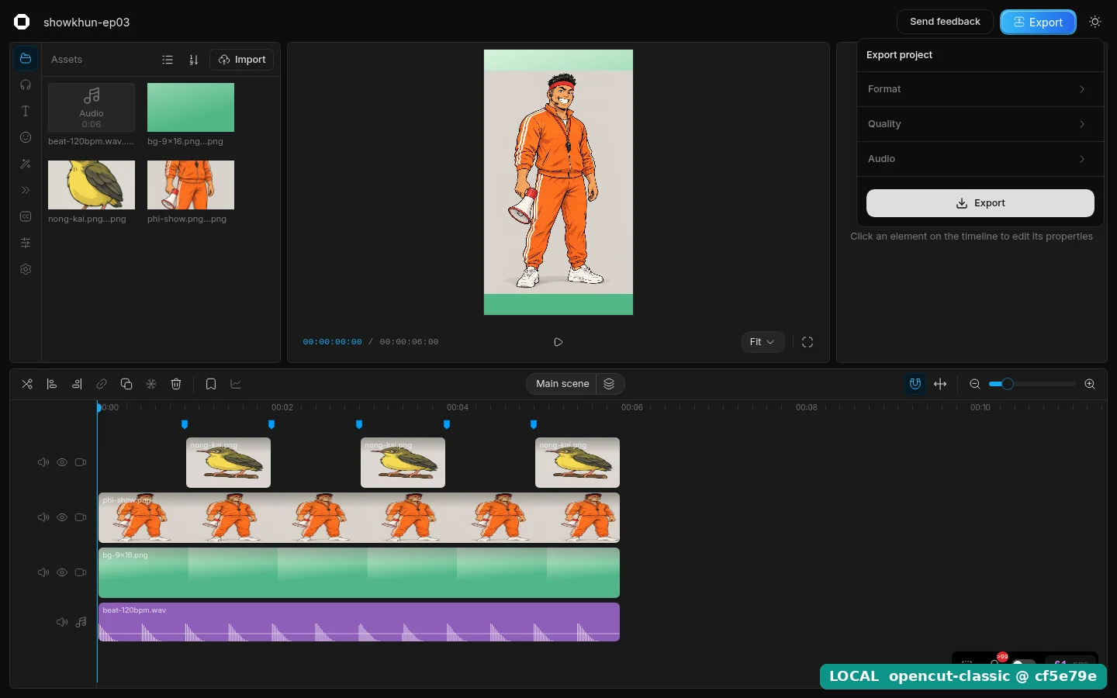Open the Media assets tab in sidebar

26,59
